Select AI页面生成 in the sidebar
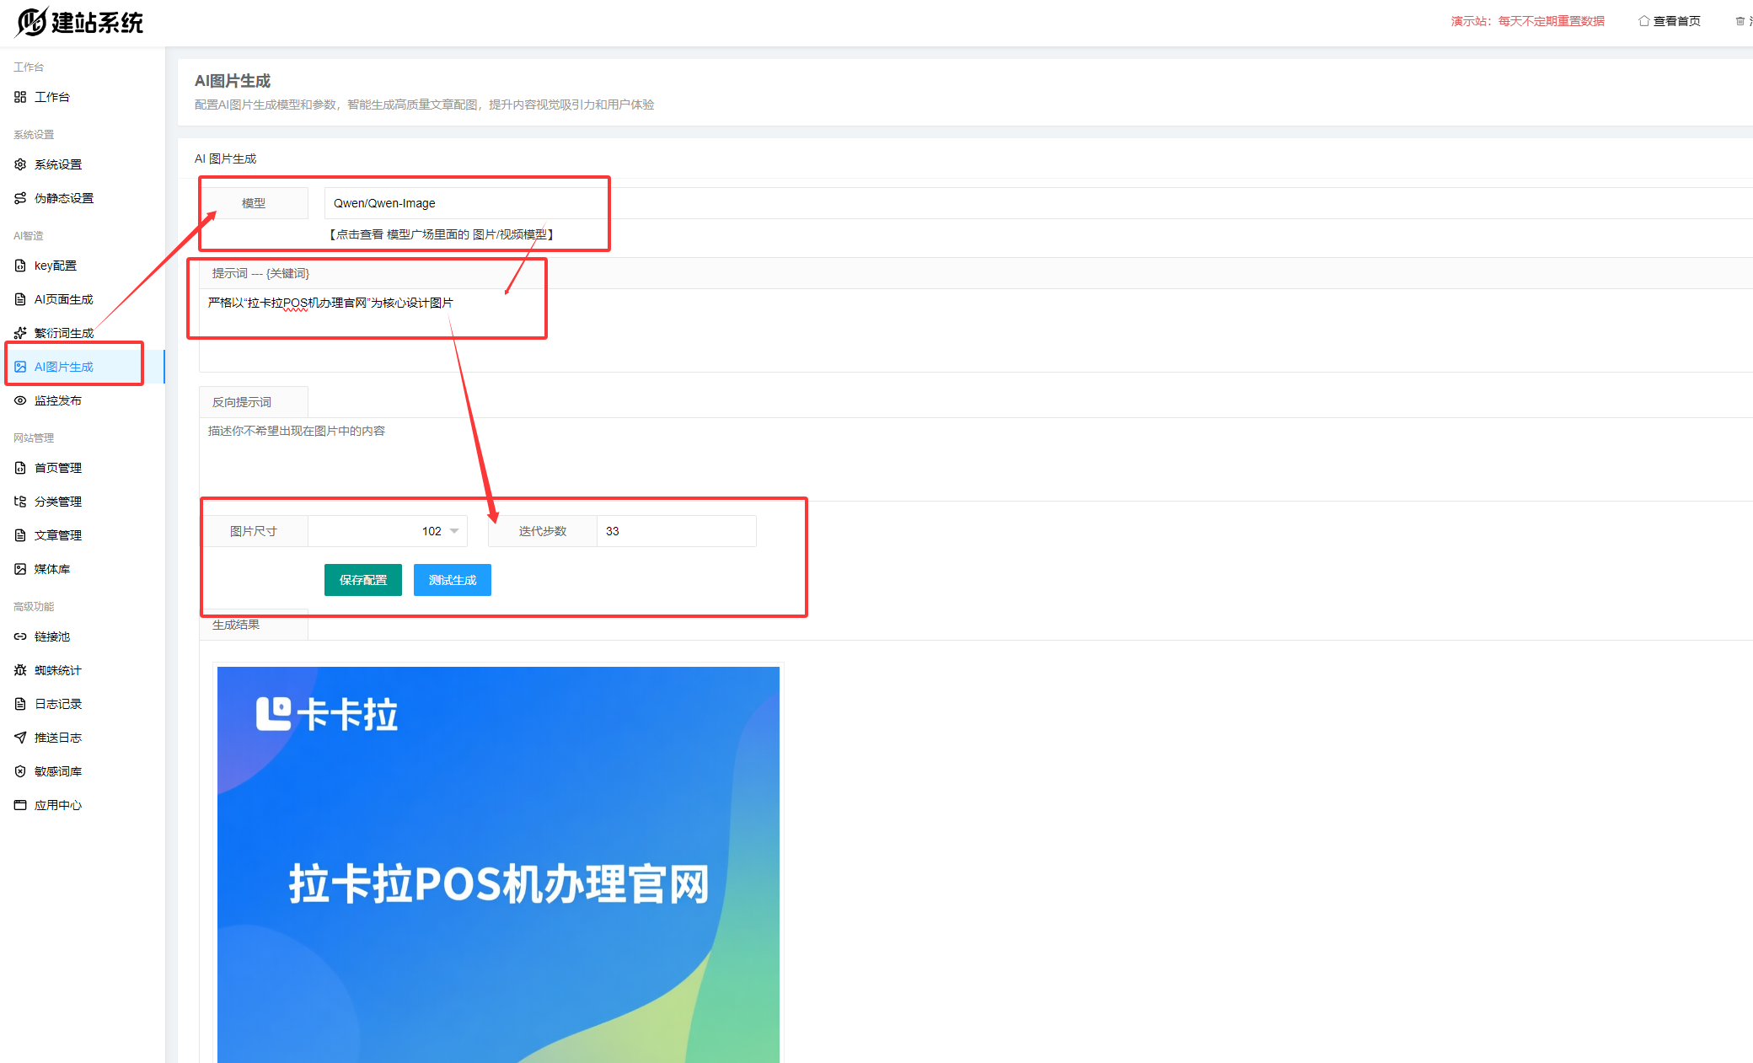 tap(61, 298)
